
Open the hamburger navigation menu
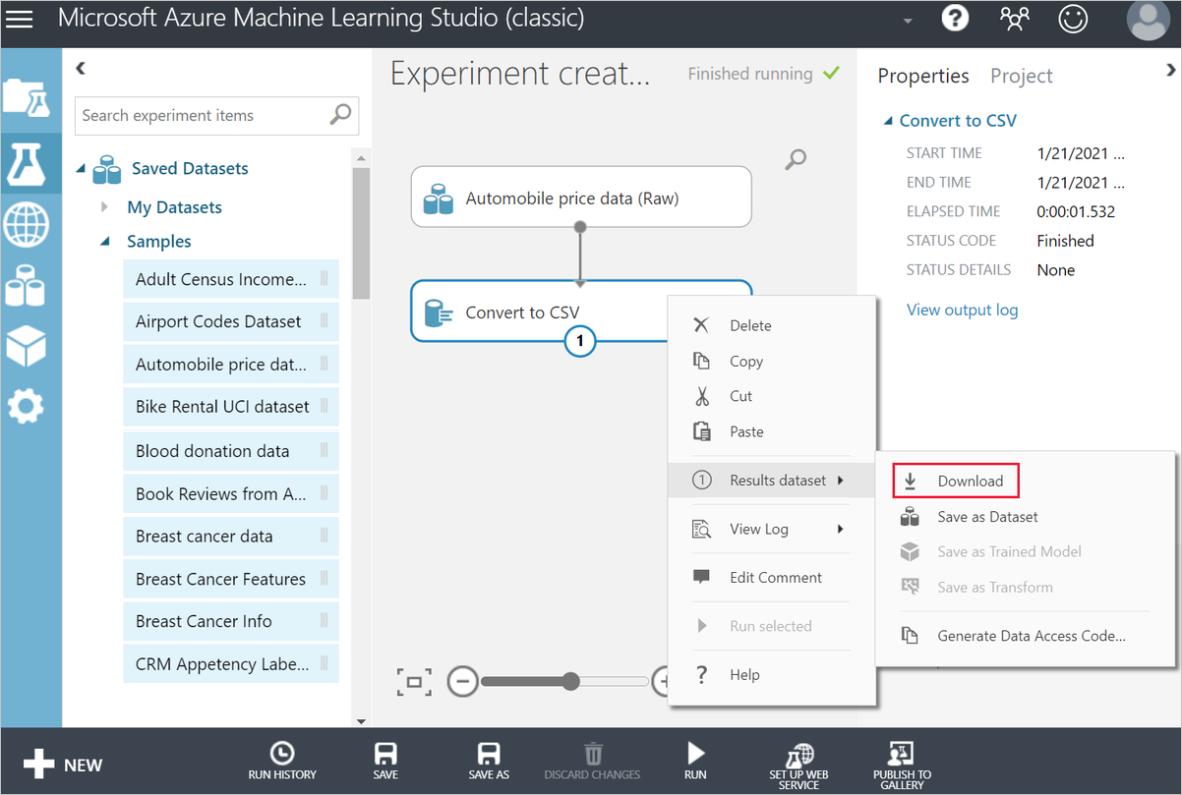point(20,19)
